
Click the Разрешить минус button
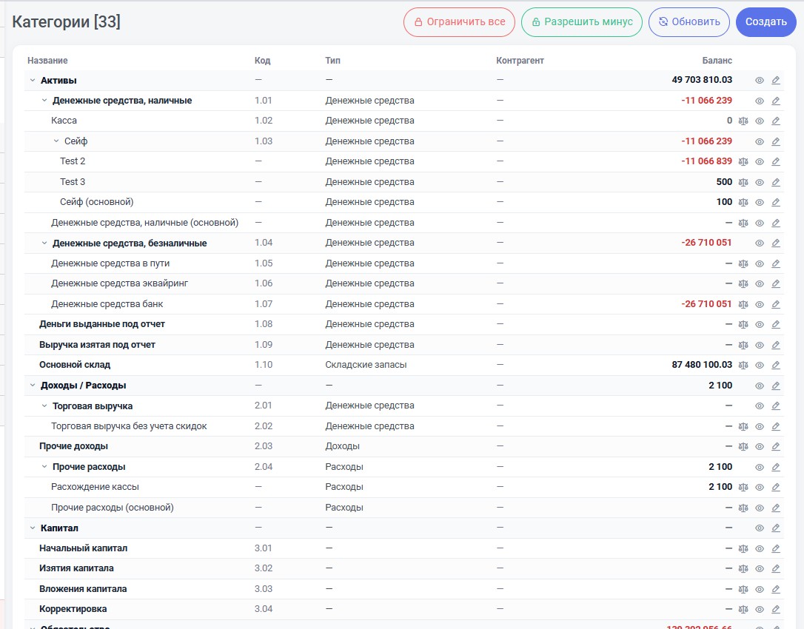[x=582, y=22]
